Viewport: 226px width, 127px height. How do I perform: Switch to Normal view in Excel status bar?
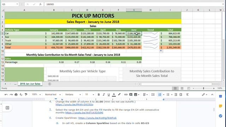point(175,88)
